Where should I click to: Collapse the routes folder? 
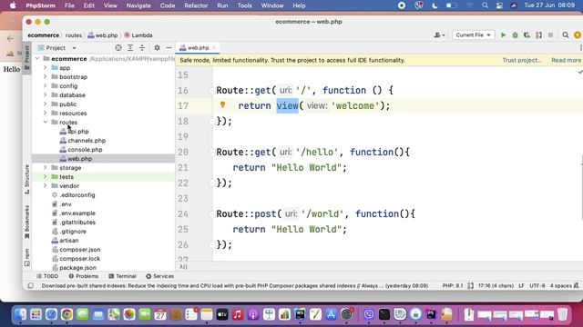pos(46,122)
